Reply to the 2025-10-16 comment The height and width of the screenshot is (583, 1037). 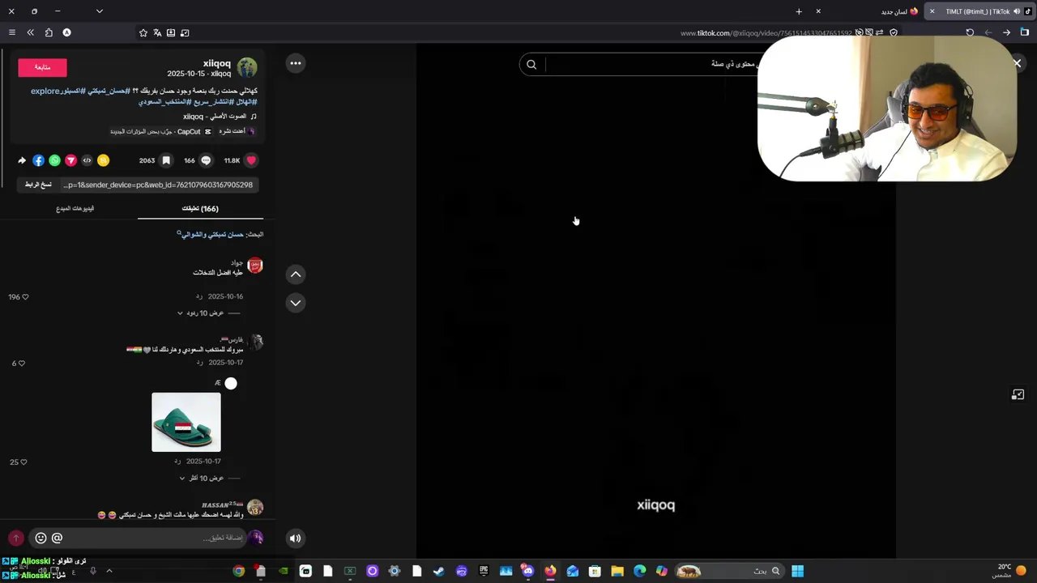(x=199, y=297)
